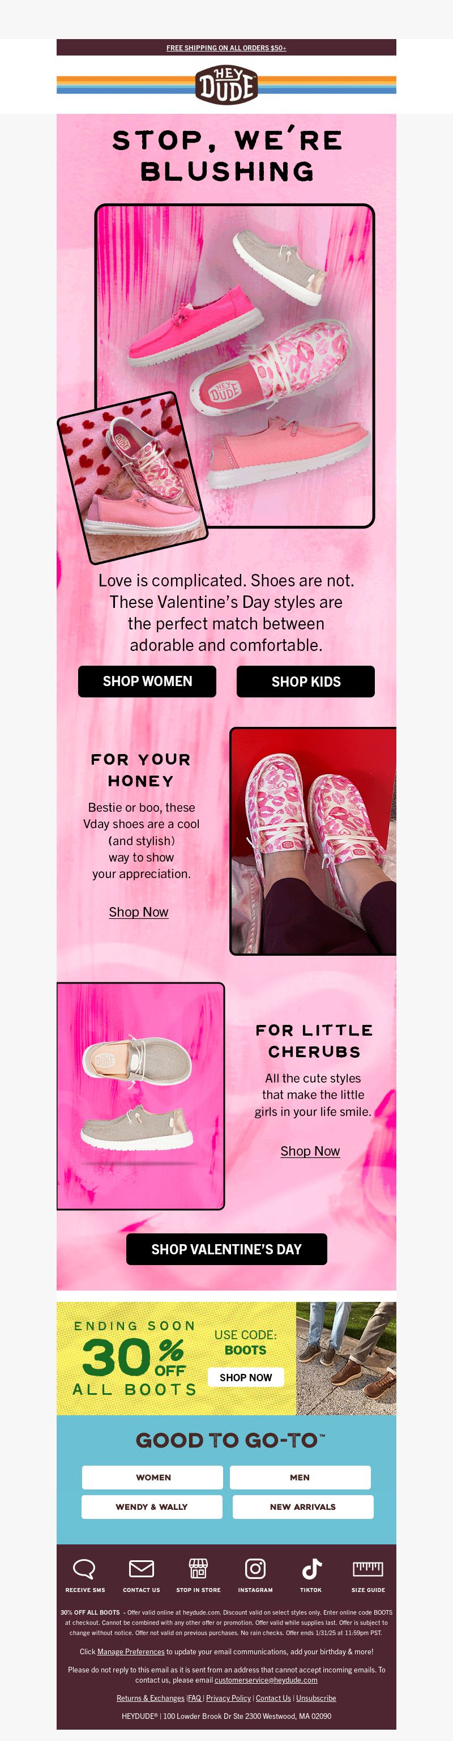Click the Shop Valentine's Day button
453x1741 pixels.
click(227, 1249)
